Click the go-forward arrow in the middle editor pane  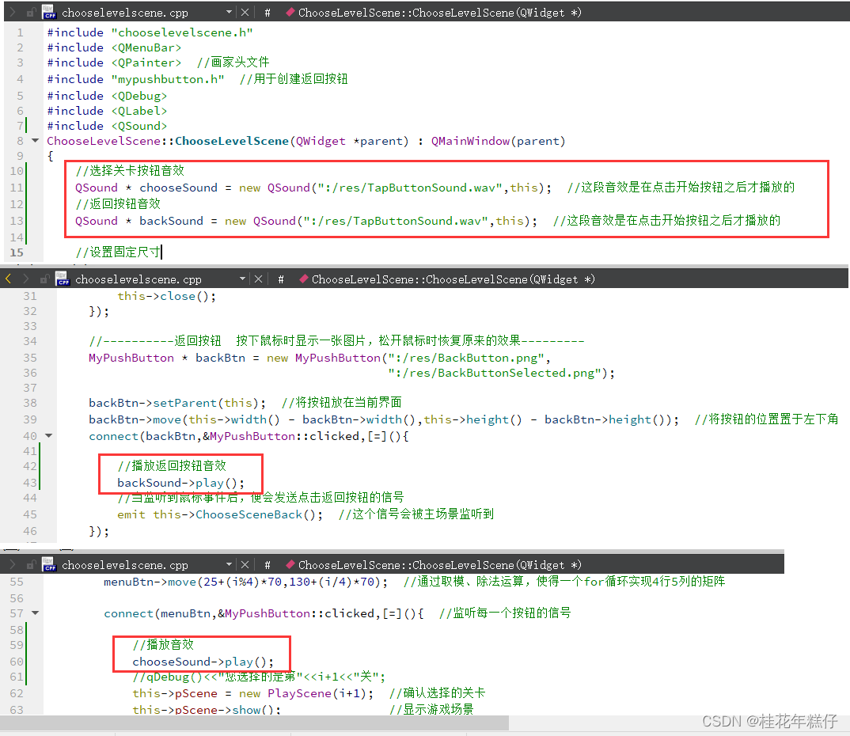[x=25, y=279]
